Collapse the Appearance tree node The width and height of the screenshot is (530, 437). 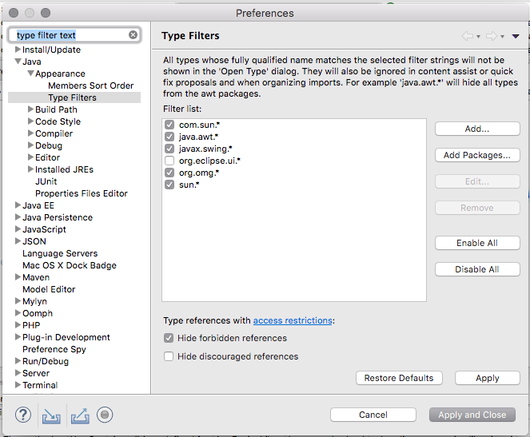[x=30, y=73]
